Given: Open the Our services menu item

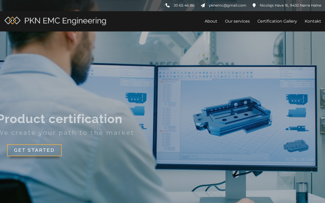Looking at the screenshot, I should (x=237, y=21).
